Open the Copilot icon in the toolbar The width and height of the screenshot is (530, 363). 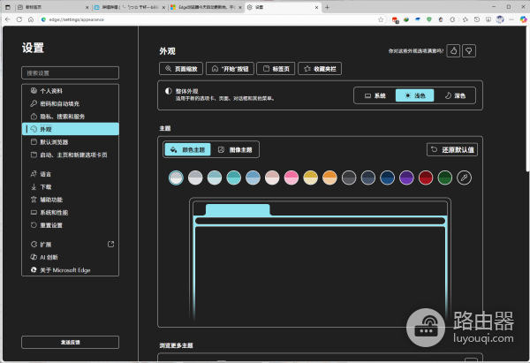(x=523, y=19)
